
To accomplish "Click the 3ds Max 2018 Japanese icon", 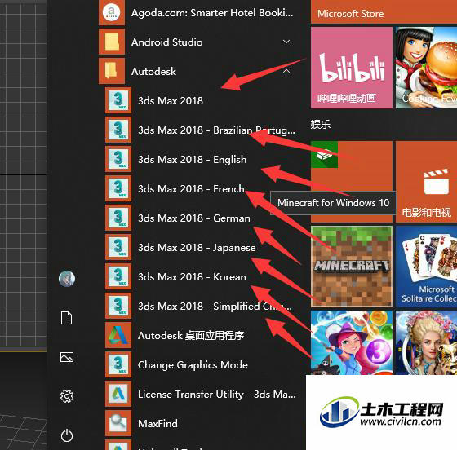I will [x=118, y=247].
